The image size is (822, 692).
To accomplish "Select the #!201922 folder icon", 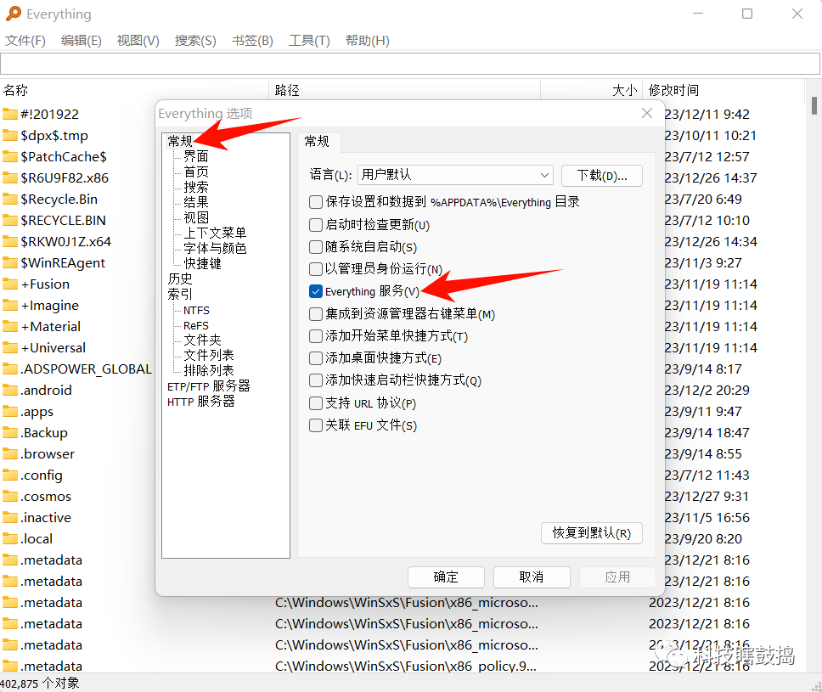I will tap(10, 114).
